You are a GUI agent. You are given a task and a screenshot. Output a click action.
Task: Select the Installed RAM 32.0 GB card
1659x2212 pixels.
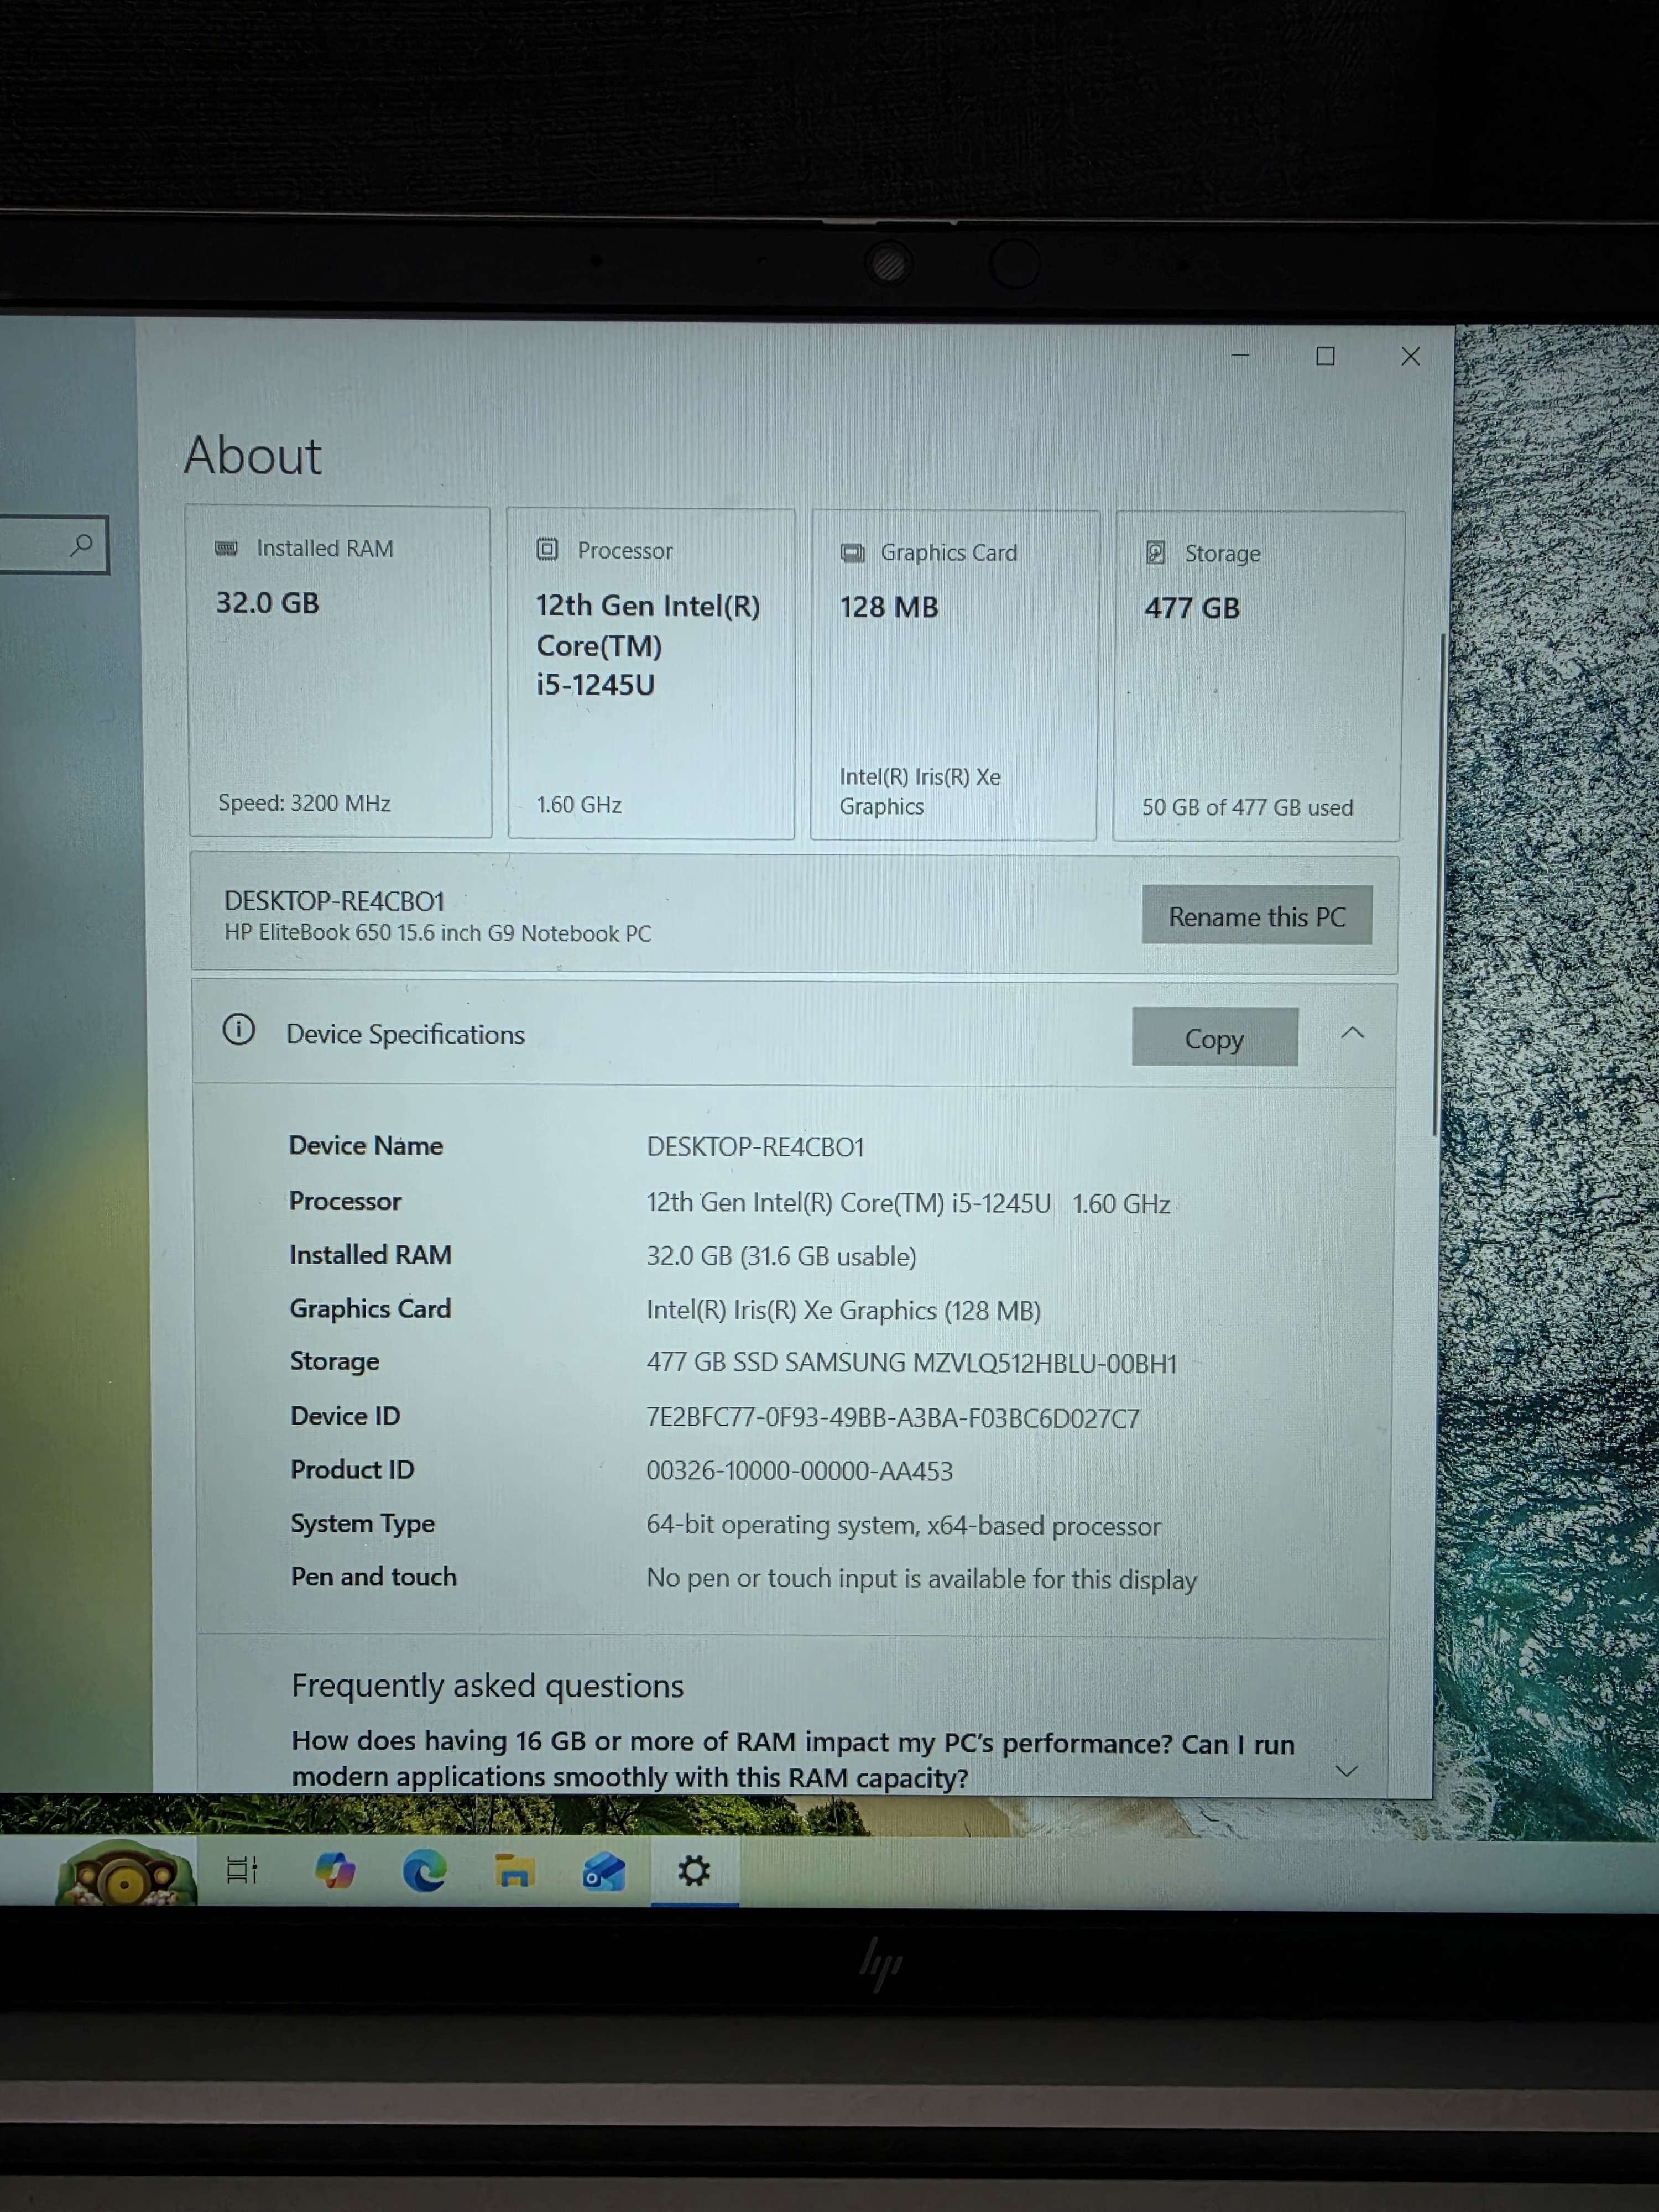point(340,672)
